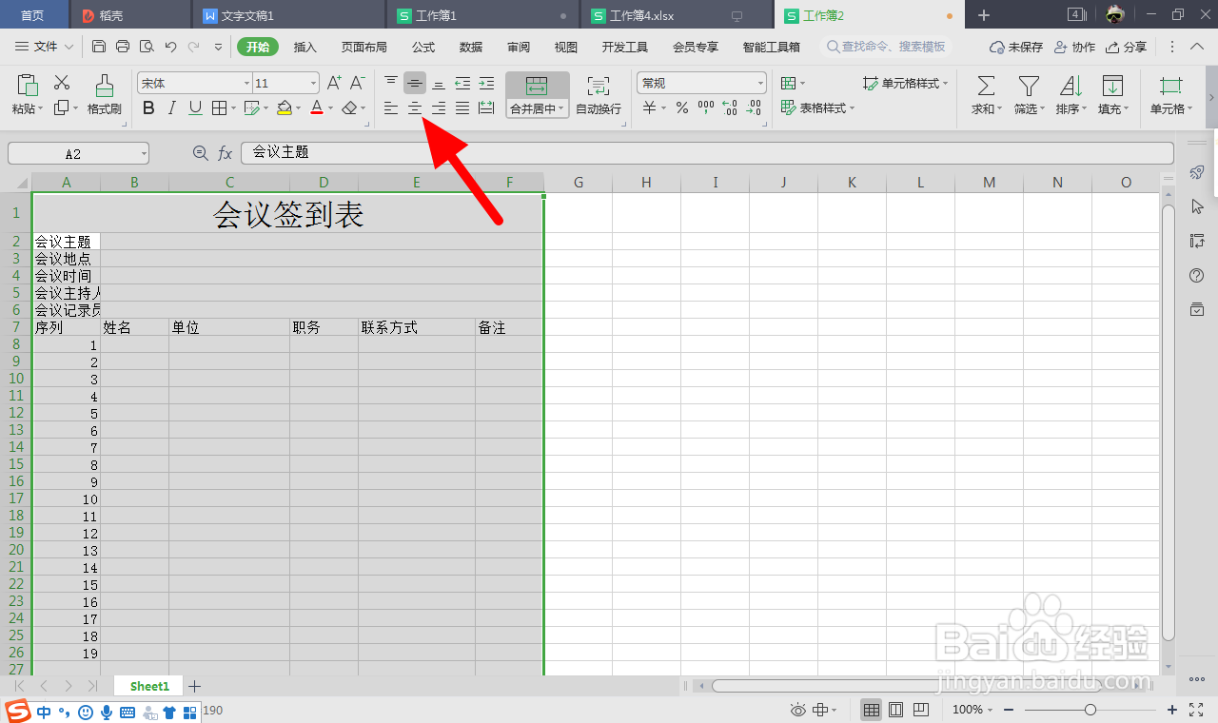Click decrease decimal places icon

click(x=755, y=108)
